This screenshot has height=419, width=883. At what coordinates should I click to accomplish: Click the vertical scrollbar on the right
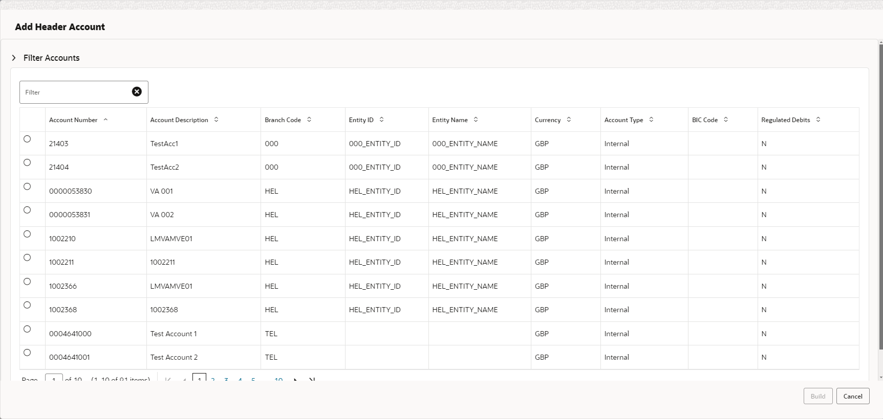880,204
